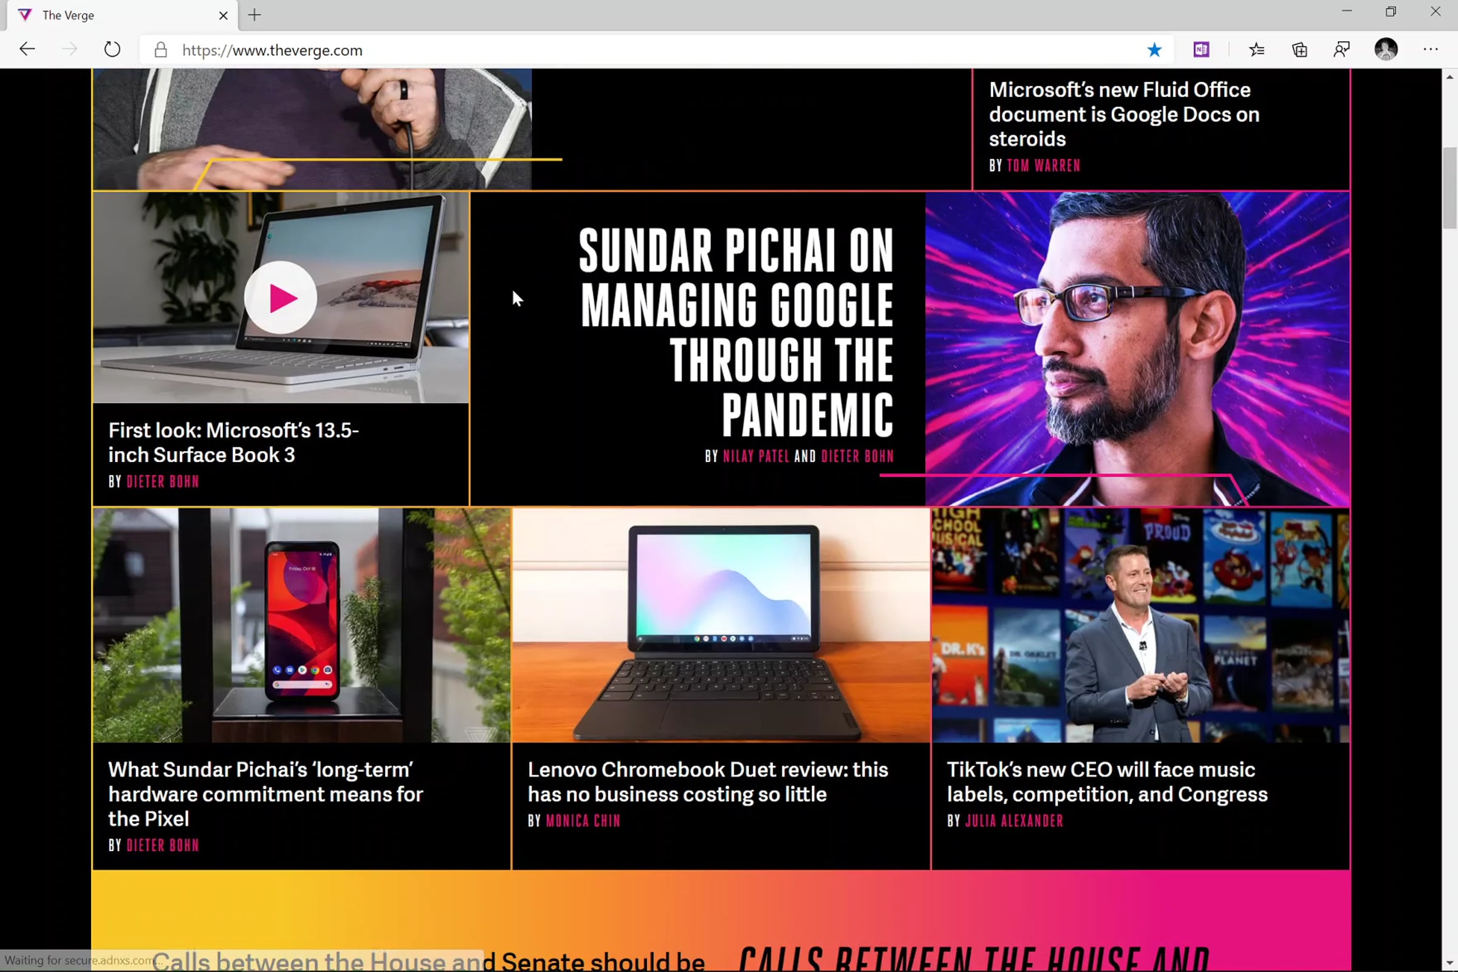The image size is (1458, 972).
Task: Click the forward navigation arrow
Action: [x=69, y=50]
